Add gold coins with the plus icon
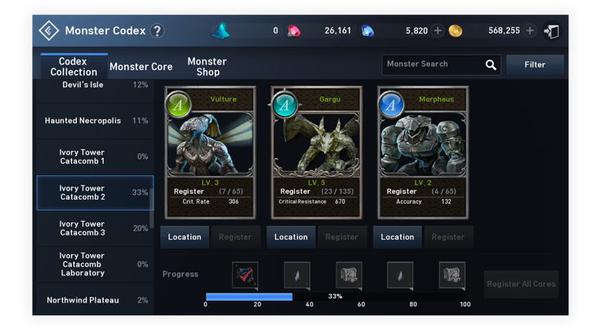 (530, 31)
